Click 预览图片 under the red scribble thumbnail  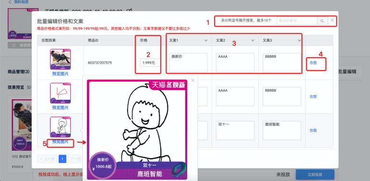click(x=61, y=108)
